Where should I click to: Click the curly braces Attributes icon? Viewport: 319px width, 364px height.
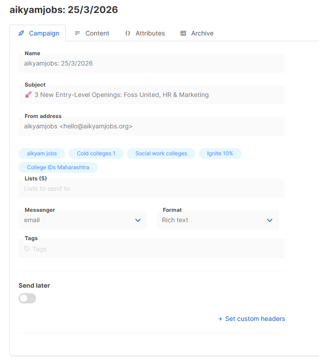point(128,33)
